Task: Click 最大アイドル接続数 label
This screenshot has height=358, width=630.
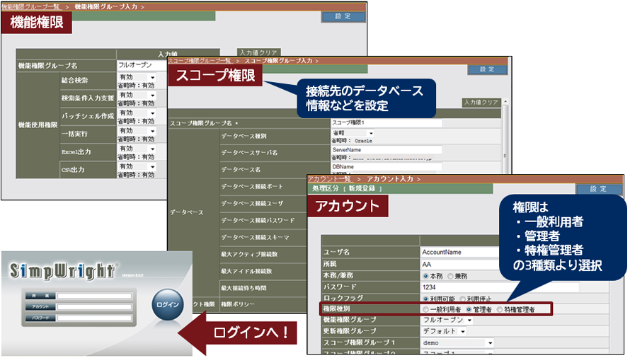Action: [x=247, y=271]
